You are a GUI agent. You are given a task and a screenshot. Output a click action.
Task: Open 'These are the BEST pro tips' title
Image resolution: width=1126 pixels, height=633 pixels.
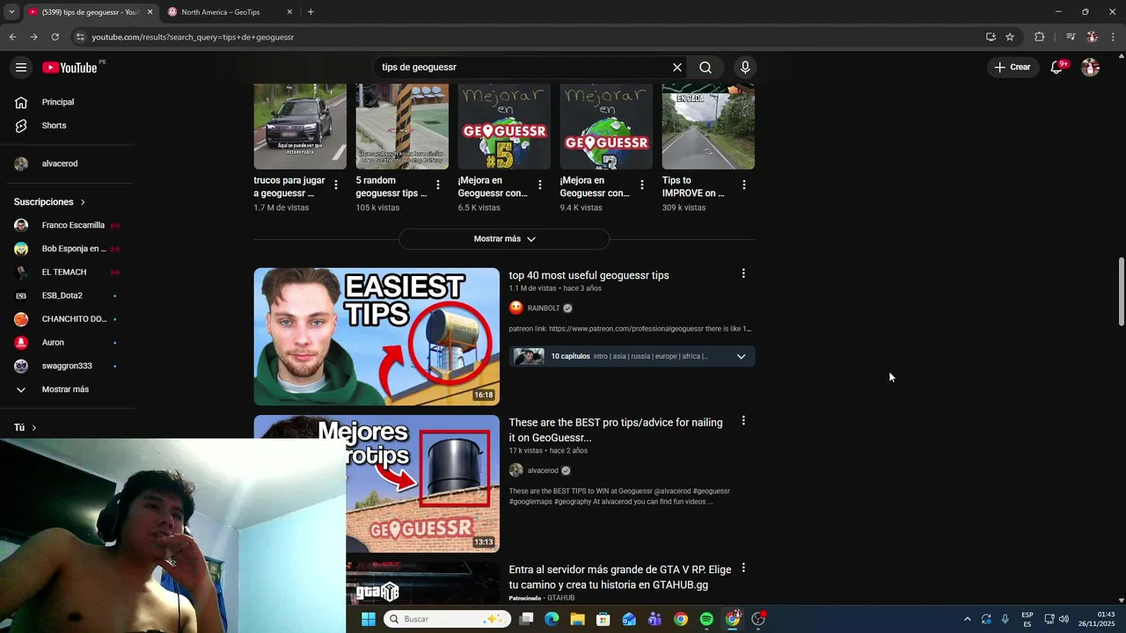pyautogui.click(x=616, y=430)
